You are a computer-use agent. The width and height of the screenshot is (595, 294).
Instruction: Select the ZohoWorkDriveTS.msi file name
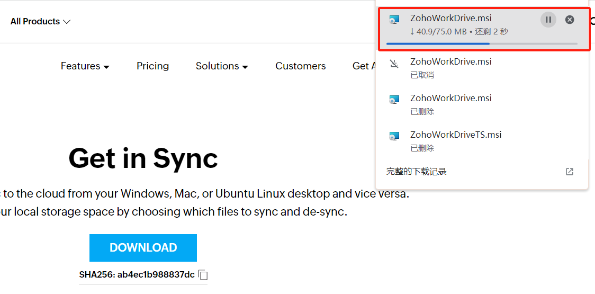(456, 135)
